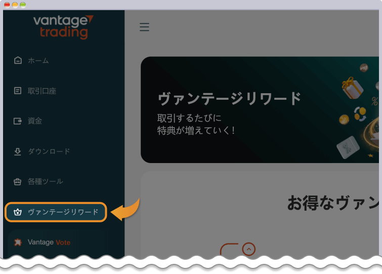Click the wallet icon beside 資金

18,121
